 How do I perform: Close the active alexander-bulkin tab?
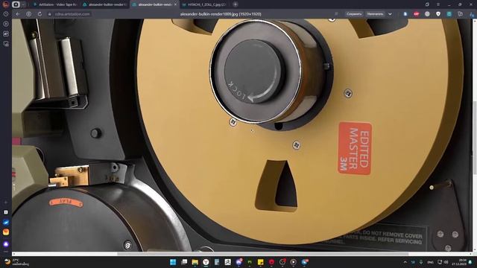pyautogui.click(x=176, y=4)
